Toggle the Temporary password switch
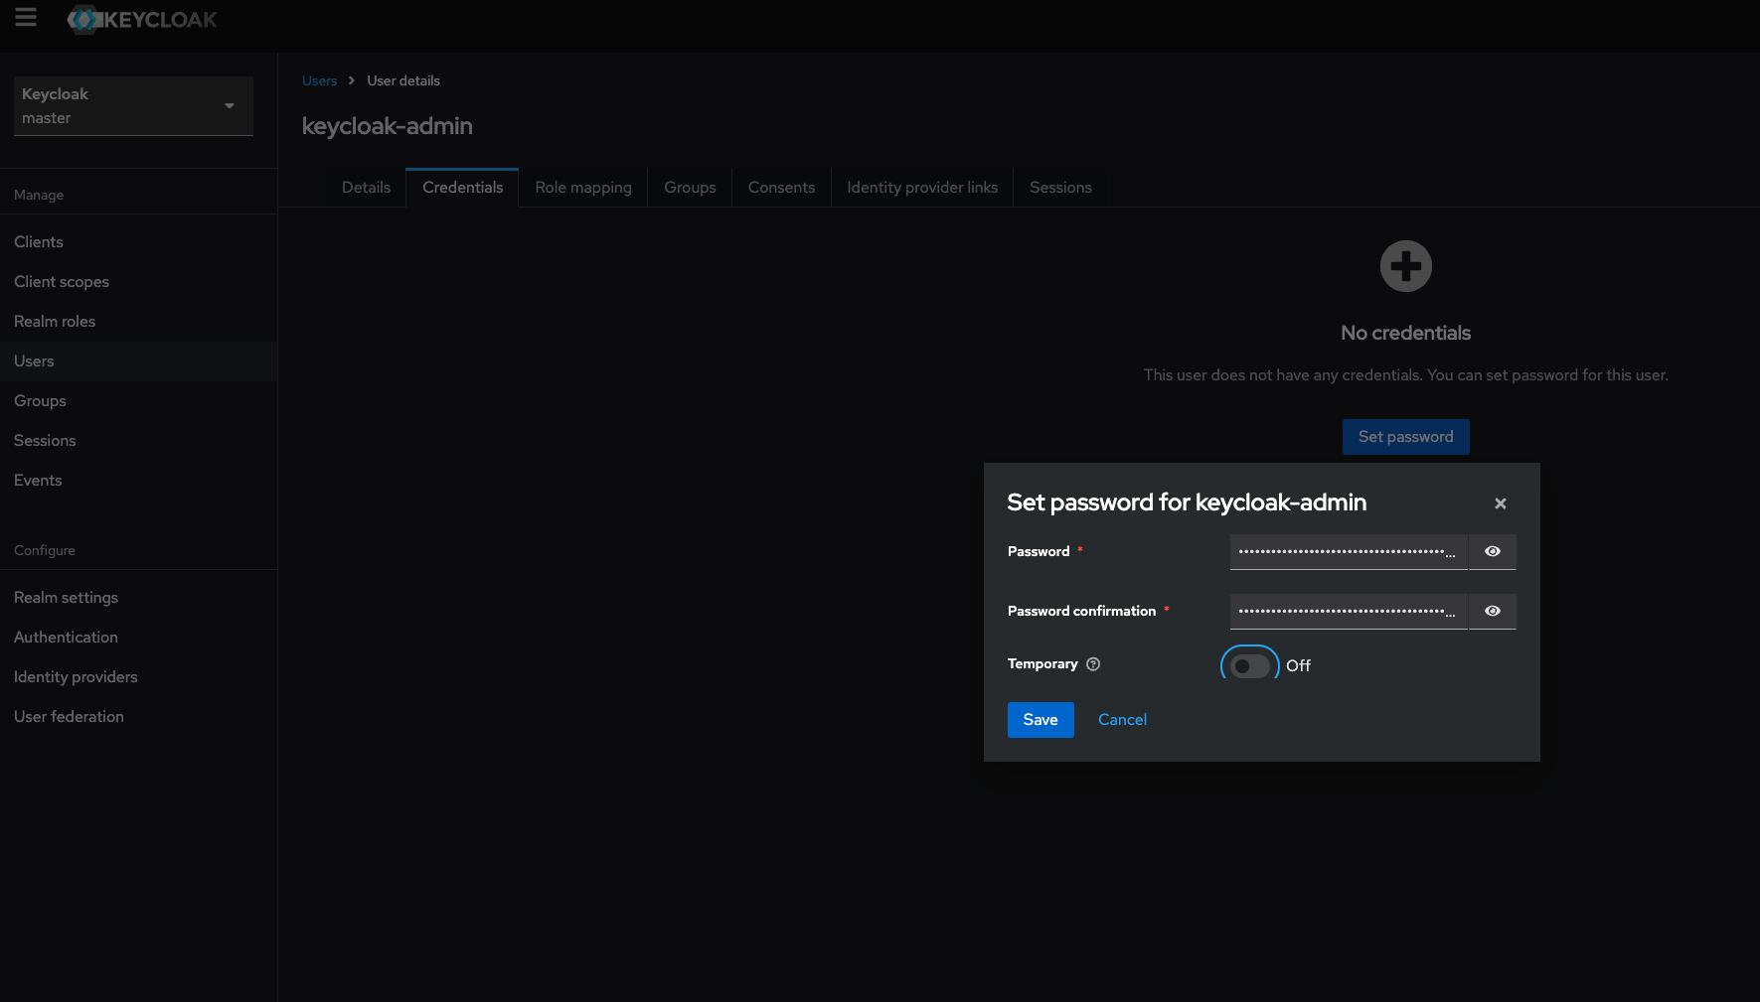 [x=1250, y=665]
